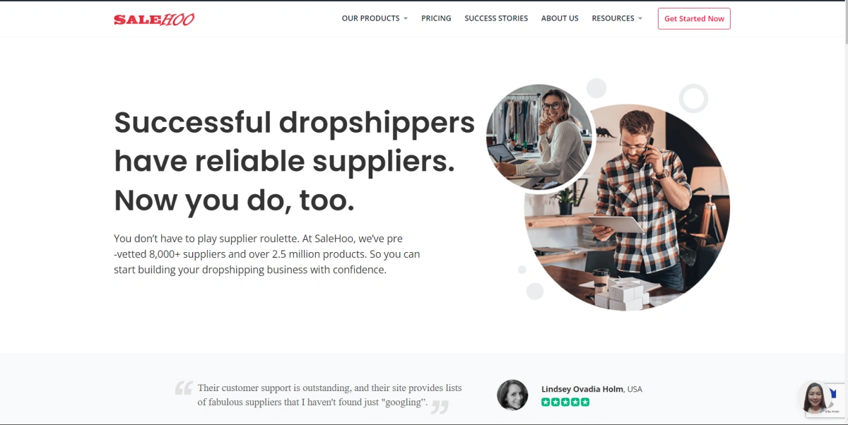Screen dimensions: 848x425
Task: Open the About Us page
Action: (x=560, y=18)
